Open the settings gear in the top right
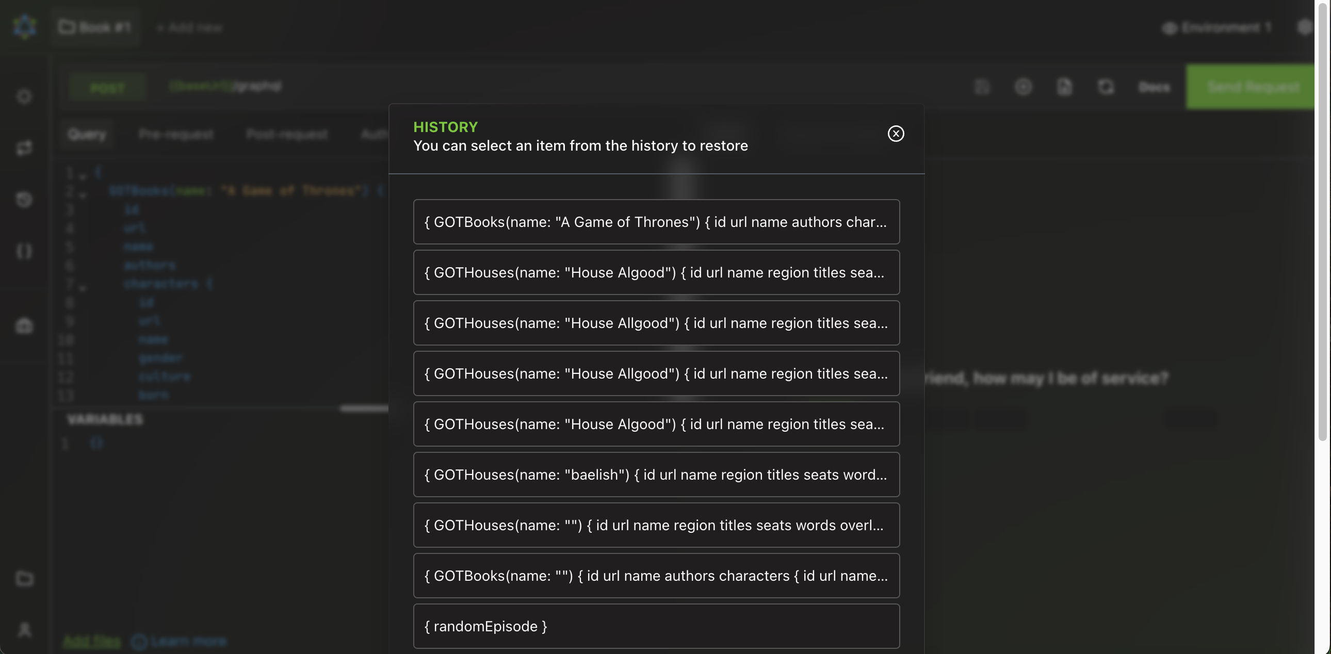This screenshot has height=654, width=1331. [1304, 27]
